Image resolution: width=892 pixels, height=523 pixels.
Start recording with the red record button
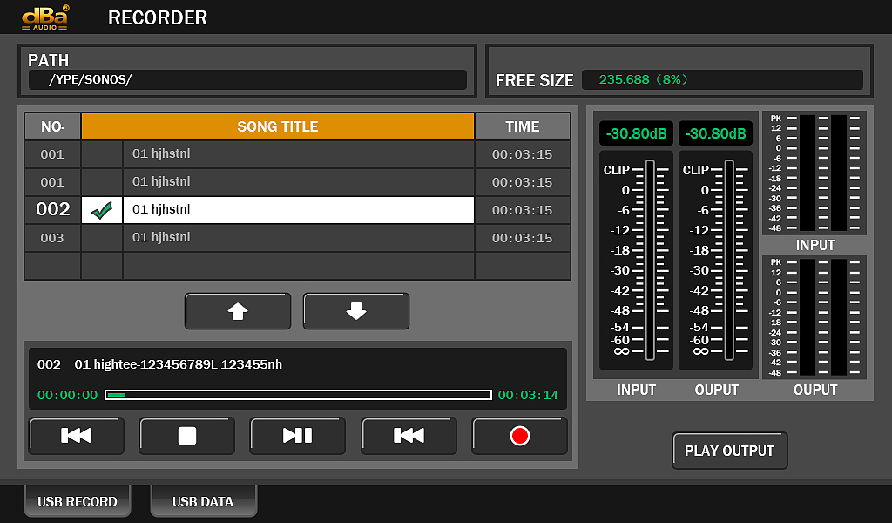pos(519,436)
